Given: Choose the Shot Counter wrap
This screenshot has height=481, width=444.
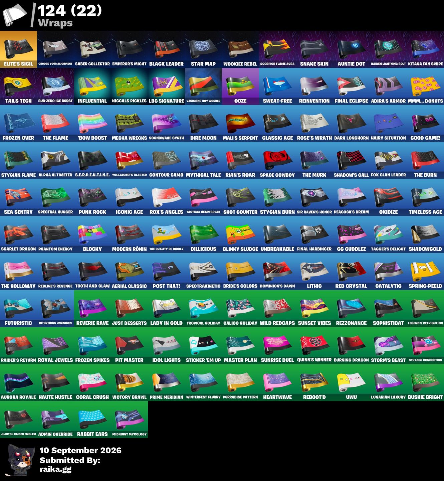Looking at the screenshot, I should click(x=240, y=198).
